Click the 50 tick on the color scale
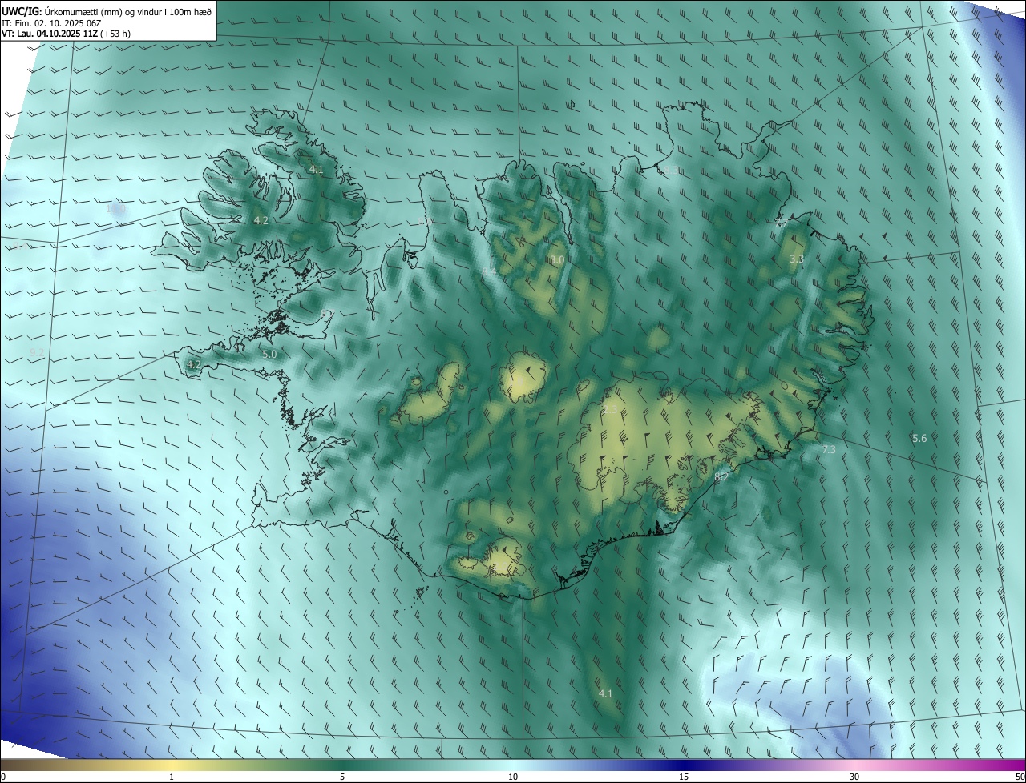This screenshot has height=783, width=1026. pos(1020,777)
